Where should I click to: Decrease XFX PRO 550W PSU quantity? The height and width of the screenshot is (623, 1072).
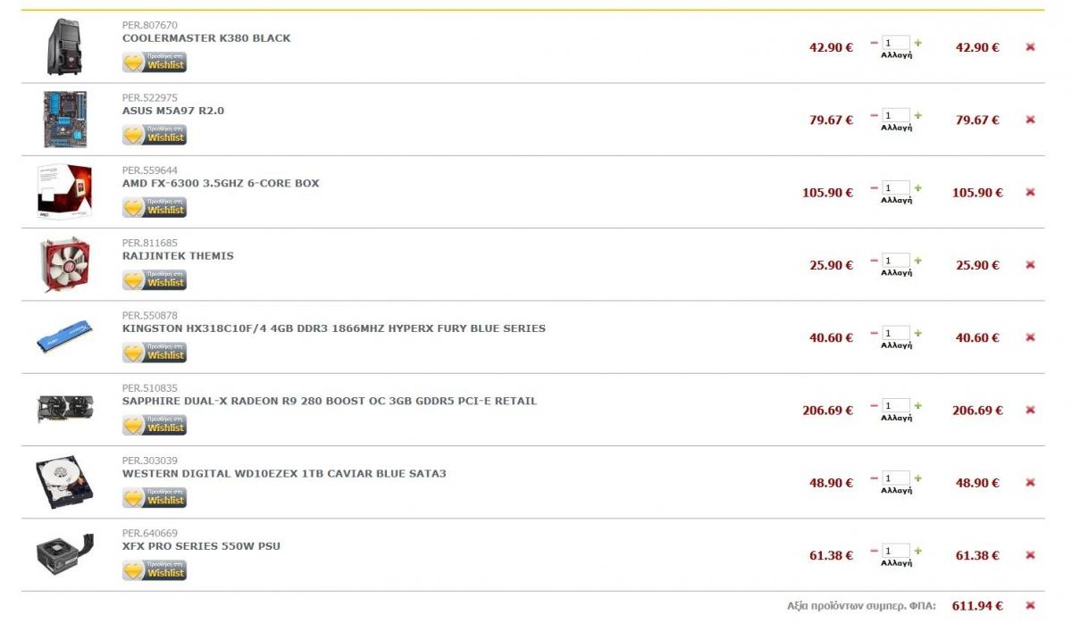pyautogui.click(x=874, y=551)
